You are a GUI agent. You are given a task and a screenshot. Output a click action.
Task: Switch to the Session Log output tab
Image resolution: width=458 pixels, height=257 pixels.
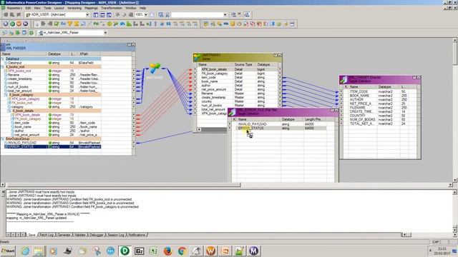pos(116,235)
